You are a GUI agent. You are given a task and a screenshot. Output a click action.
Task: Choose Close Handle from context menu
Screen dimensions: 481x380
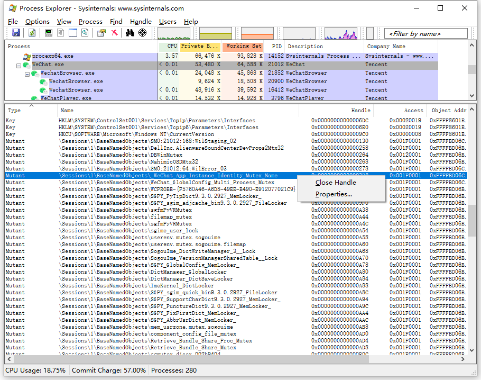point(341,183)
